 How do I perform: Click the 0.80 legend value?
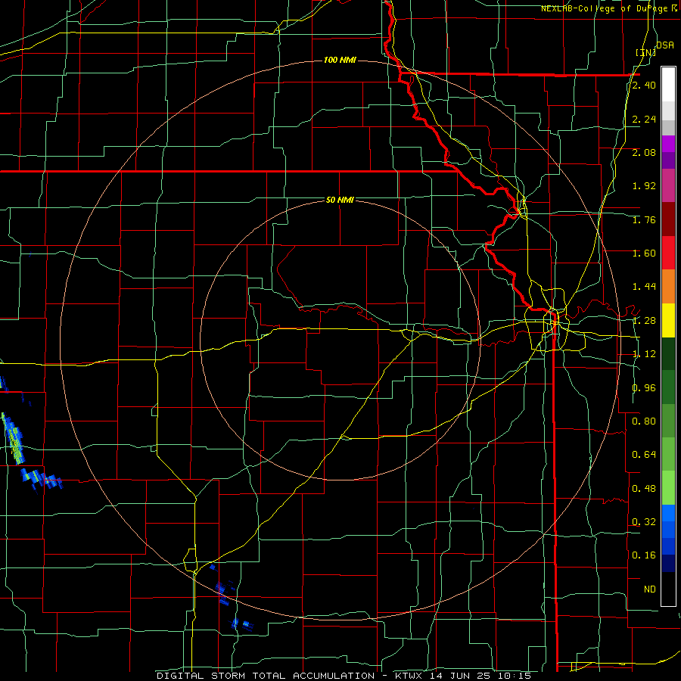pos(644,421)
